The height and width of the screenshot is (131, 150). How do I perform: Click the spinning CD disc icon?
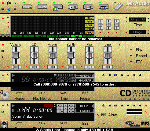pos(5,95)
